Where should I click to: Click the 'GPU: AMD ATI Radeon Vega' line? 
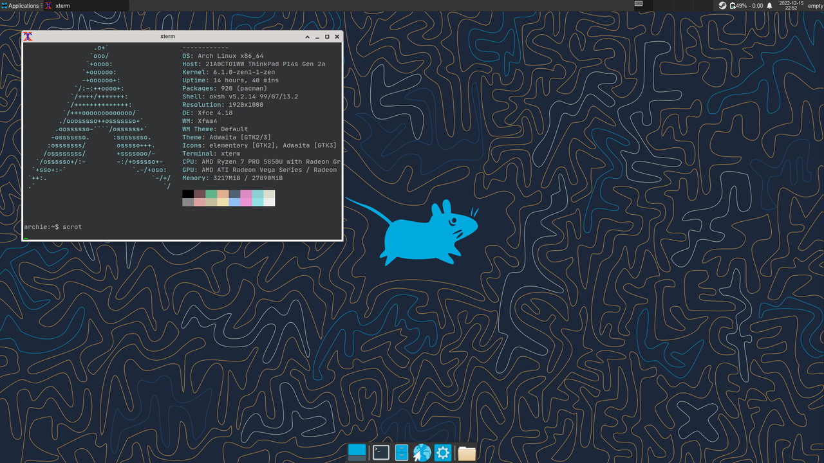tap(260, 170)
